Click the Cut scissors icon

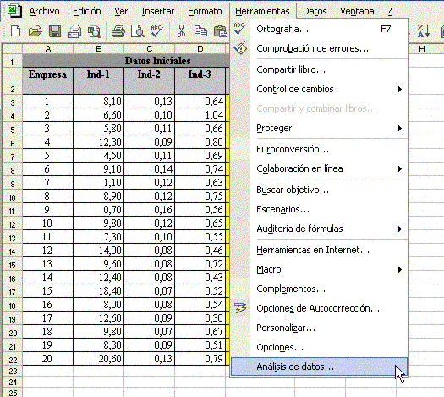point(181,30)
